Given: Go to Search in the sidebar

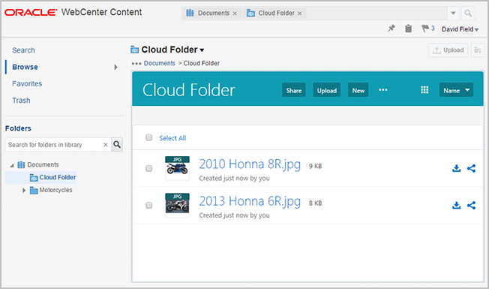Looking at the screenshot, I should click(x=23, y=50).
